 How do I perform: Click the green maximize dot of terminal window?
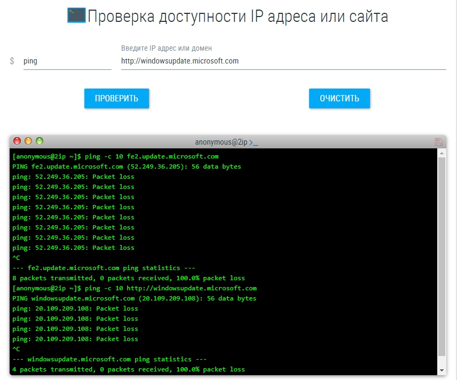[40, 141]
